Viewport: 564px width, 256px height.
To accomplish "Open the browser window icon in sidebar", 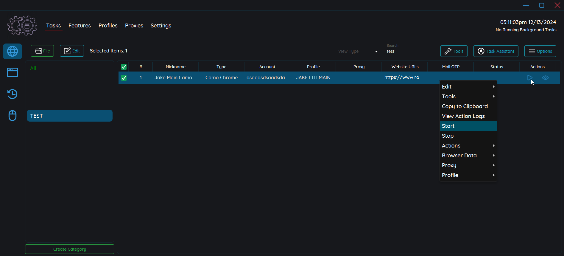I will (13, 72).
